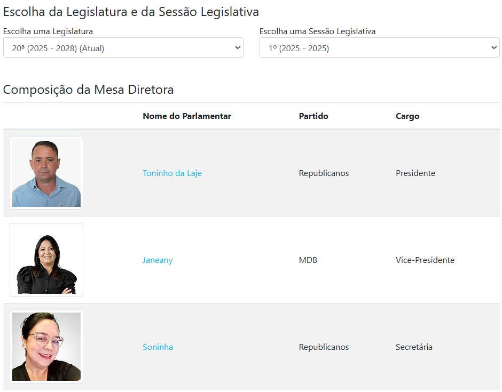Click Republicanos in the Toninho da Laje row
This screenshot has height=392, width=502.
[x=324, y=173]
